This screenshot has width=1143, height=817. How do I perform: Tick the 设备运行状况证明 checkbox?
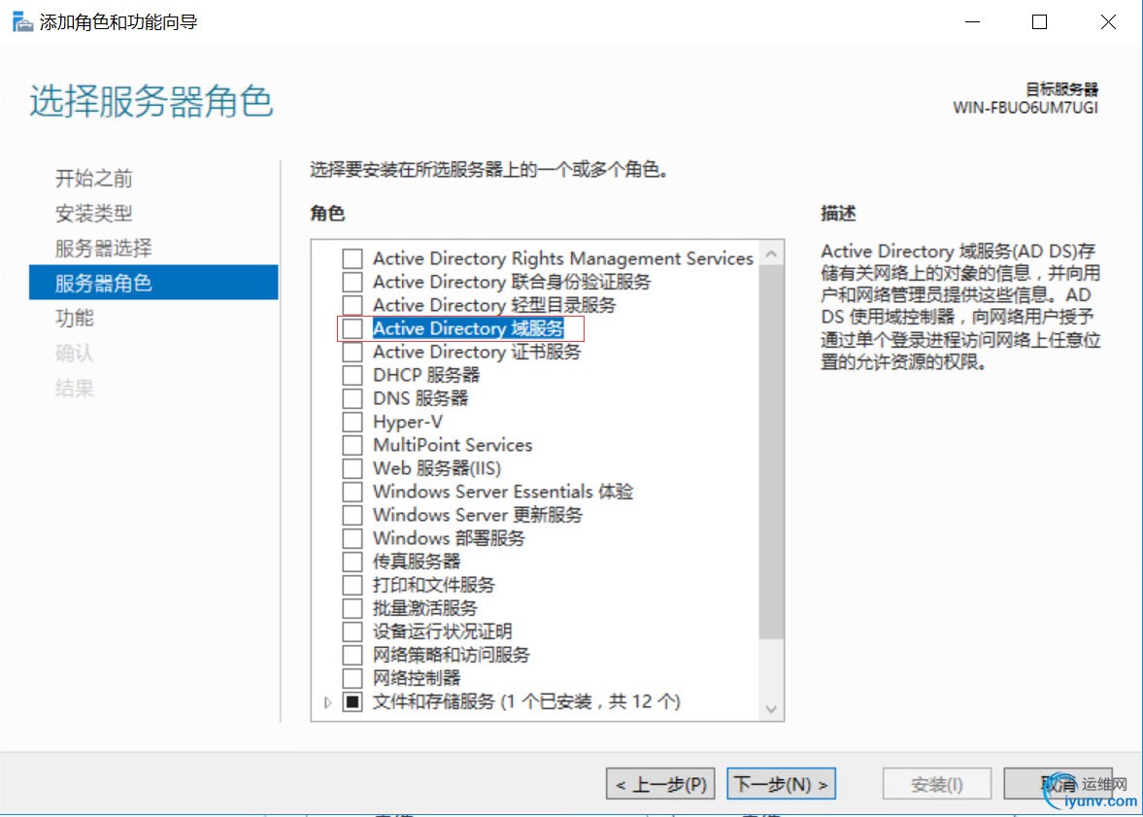(353, 631)
